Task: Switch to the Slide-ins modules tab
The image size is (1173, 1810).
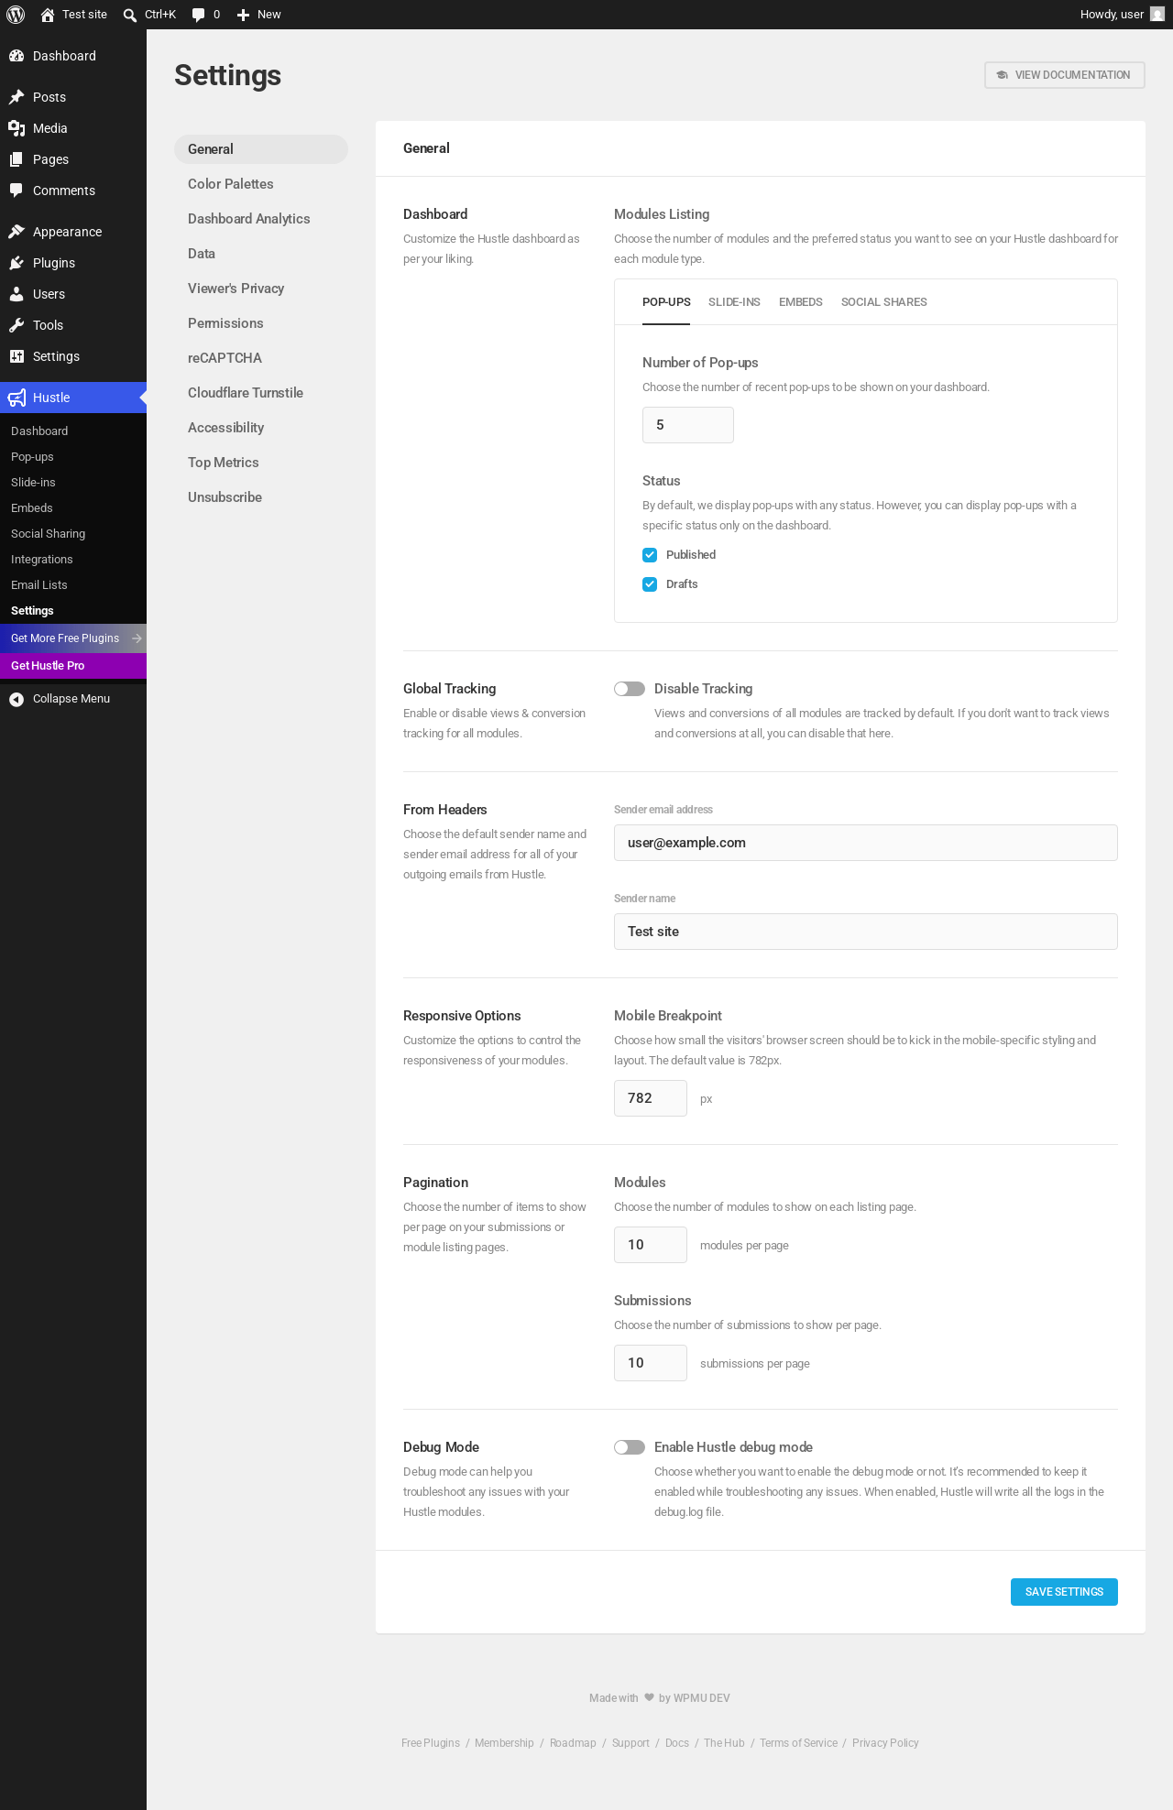Action: tap(734, 302)
